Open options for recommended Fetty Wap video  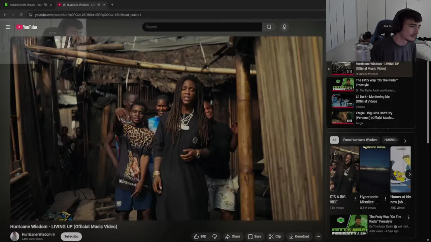409,217
